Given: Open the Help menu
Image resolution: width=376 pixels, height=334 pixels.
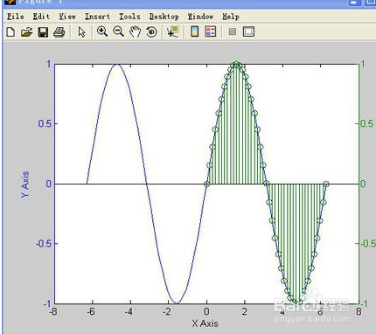Looking at the screenshot, I should [x=231, y=17].
